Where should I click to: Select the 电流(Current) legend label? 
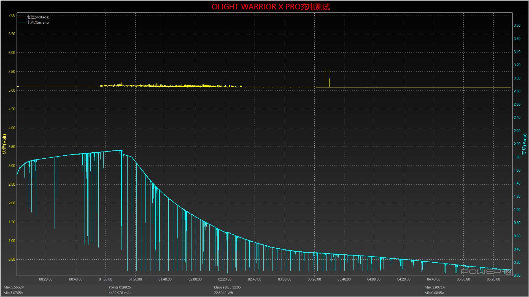pos(37,22)
